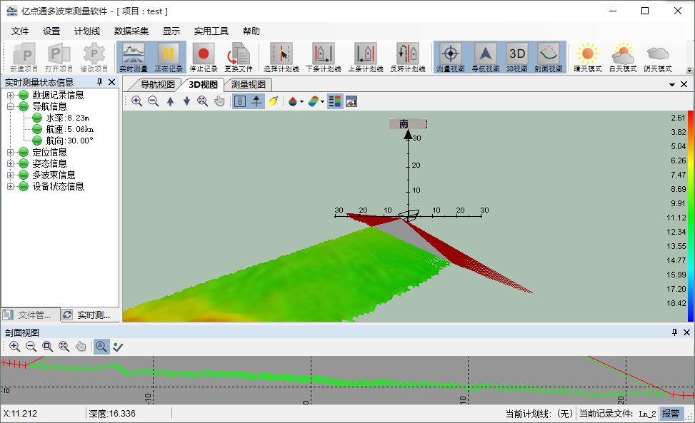Viewport: 695px width, 423px height.
Task: Select the 航速:5.06kn tree row
Action: click(69, 130)
